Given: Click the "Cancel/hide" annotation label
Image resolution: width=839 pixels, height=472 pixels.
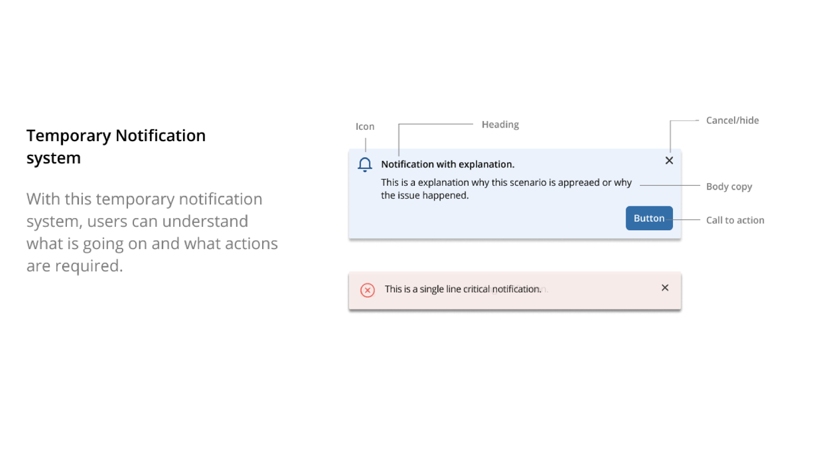Looking at the screenshot, I should pyautogui.click(x=732, y=120).
